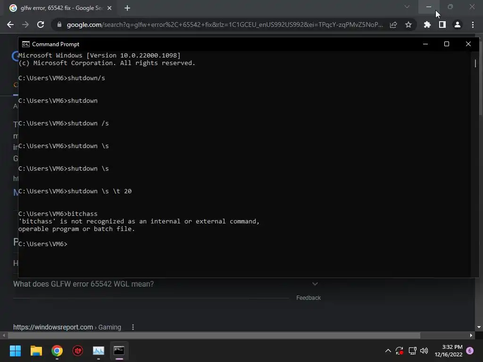The image size is (483, 362).
Task: Open Command Prompt title bar icon menu
Action: click(26, 44)
